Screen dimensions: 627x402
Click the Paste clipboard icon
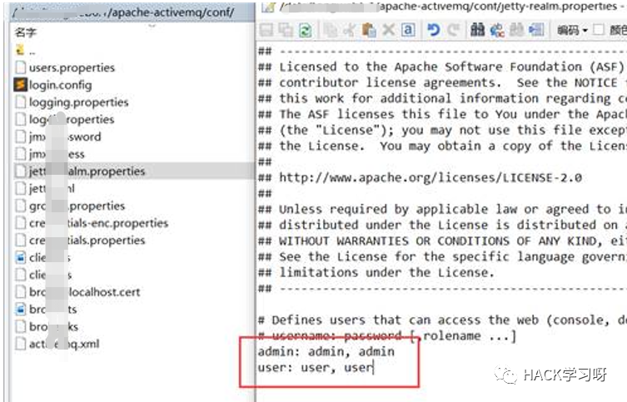pos(369,30)
